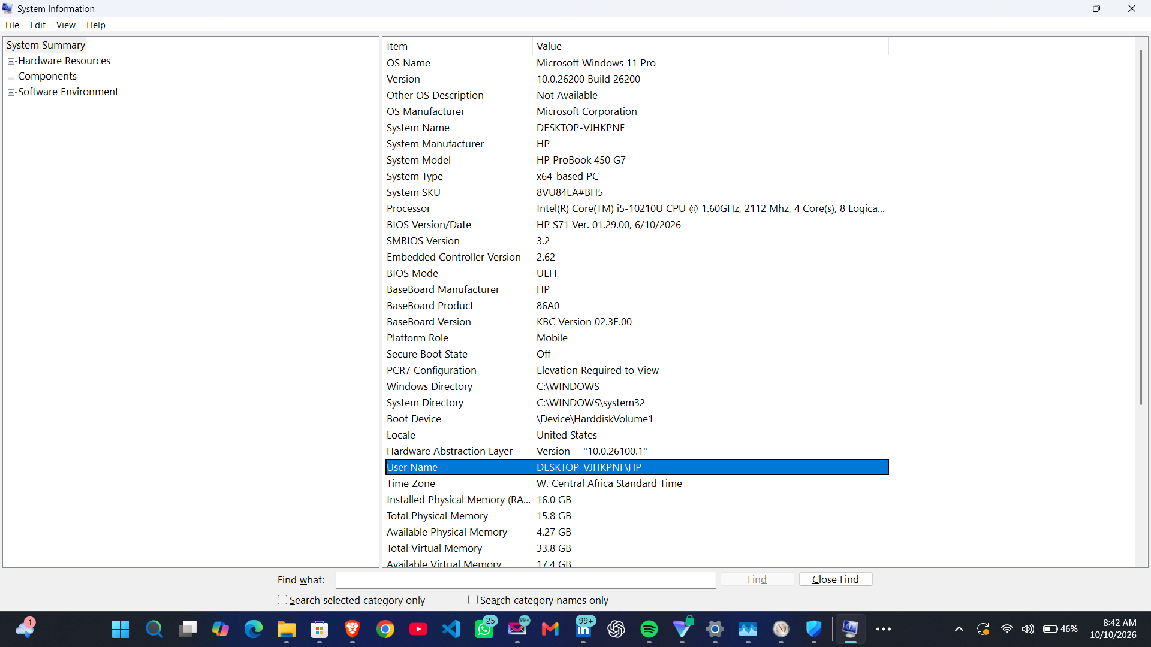Open Microsoft Store from the taskbar
This screenshot has width=1151, height=647.
(x=320, y=629)
